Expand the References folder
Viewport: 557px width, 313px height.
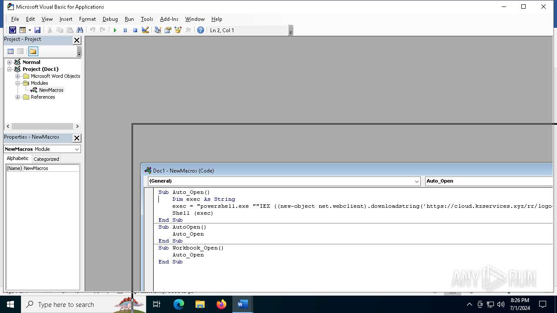[18, 97]
